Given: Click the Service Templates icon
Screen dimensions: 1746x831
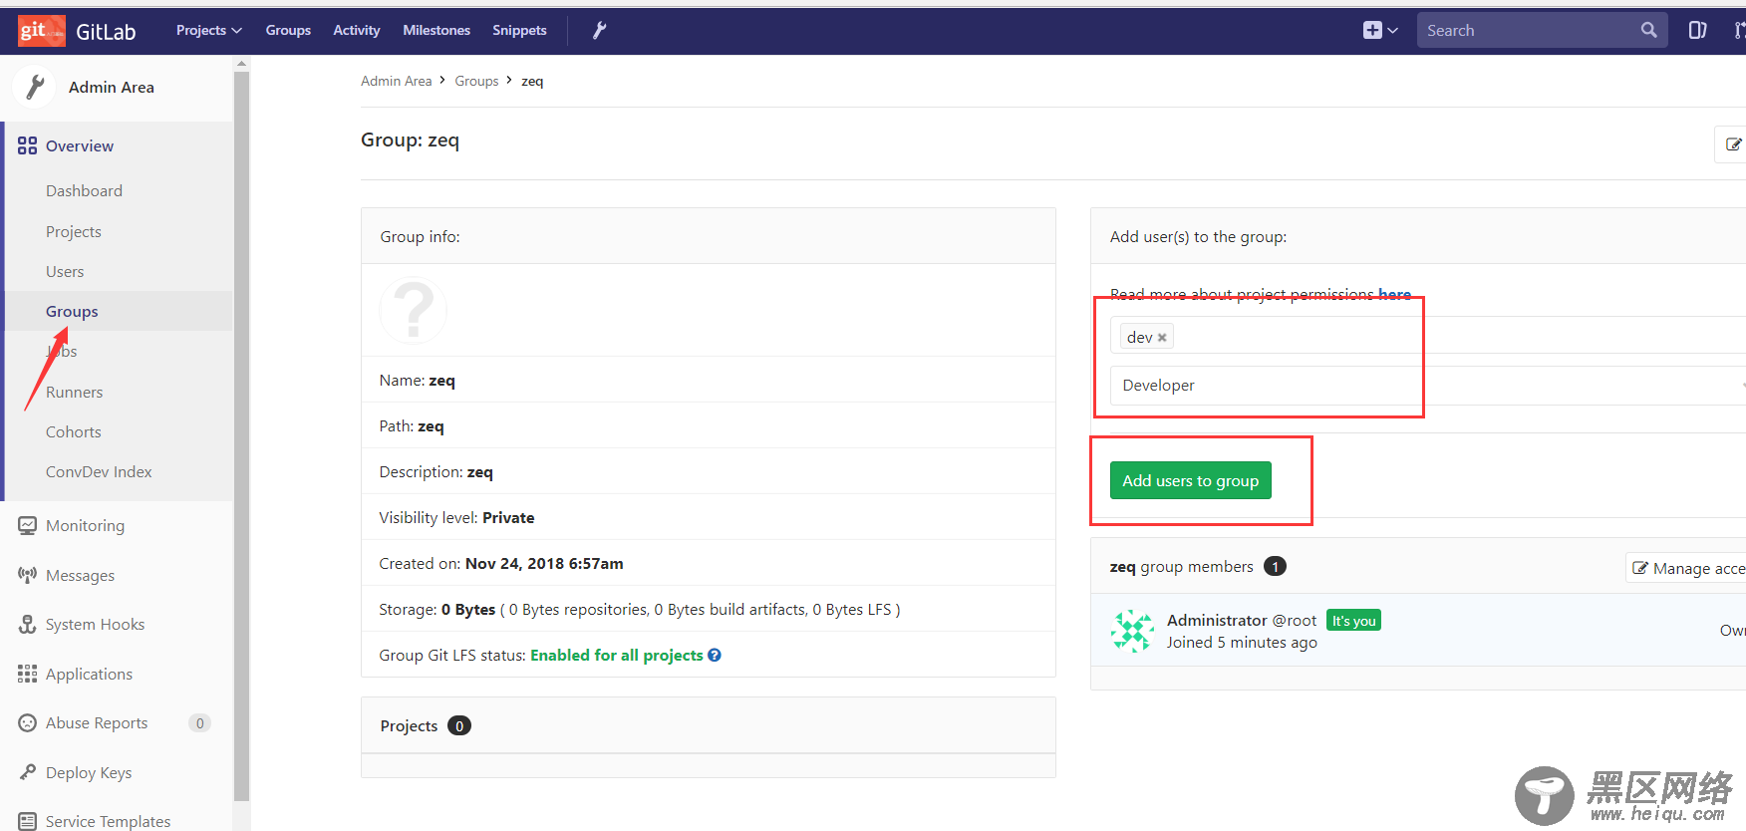Looking at the screenshot, I should click(27, 821).
